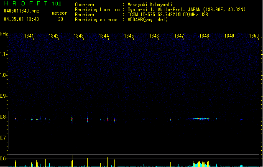Click the date stamp 04.05.01 13:40
The width and height of the screenshot is (263, 167).
(21, 19)
